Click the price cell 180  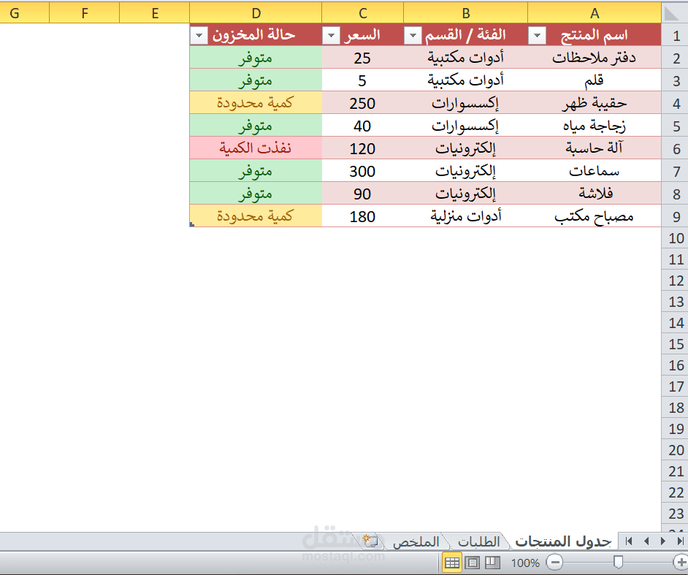[x=362, y=216]
